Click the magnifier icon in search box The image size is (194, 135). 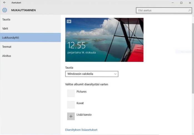189,11
